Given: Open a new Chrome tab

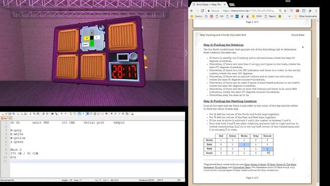Looking at the screenshot, I should 232,5.
